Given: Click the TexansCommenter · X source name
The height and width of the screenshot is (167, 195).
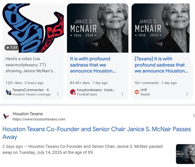Looking at the screenshot, I should pyautogui.click(x=31, y=90).
